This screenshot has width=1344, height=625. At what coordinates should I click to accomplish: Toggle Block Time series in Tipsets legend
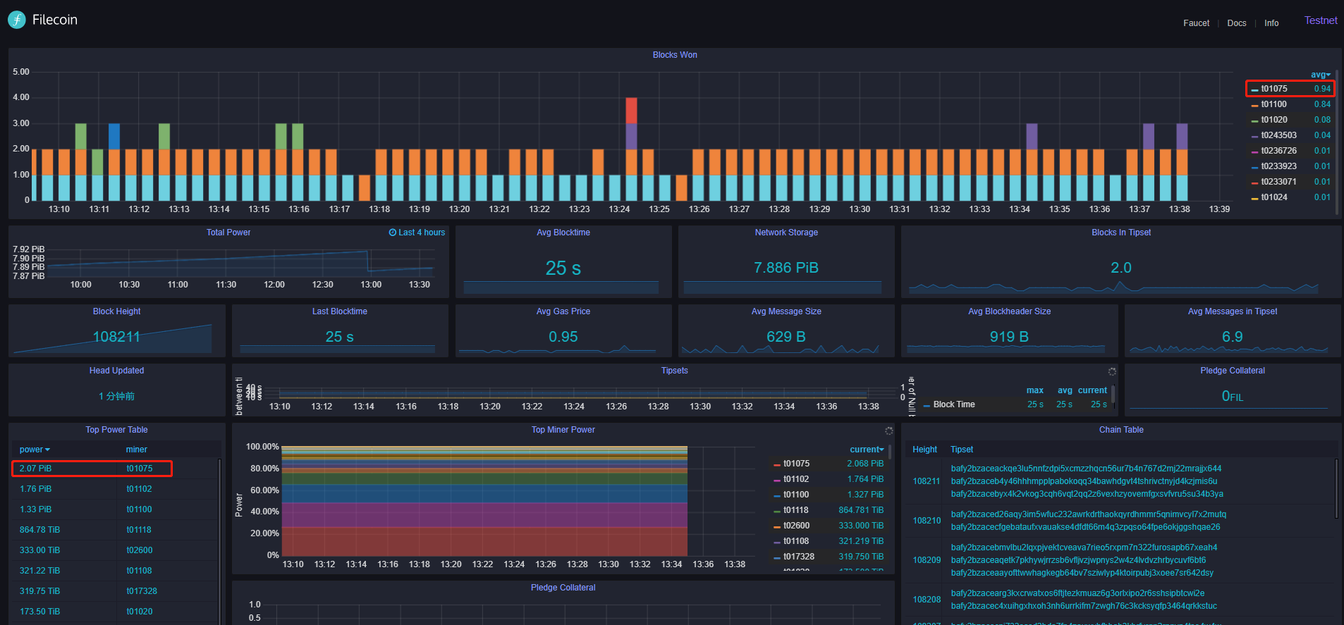(x=954, y=404)
